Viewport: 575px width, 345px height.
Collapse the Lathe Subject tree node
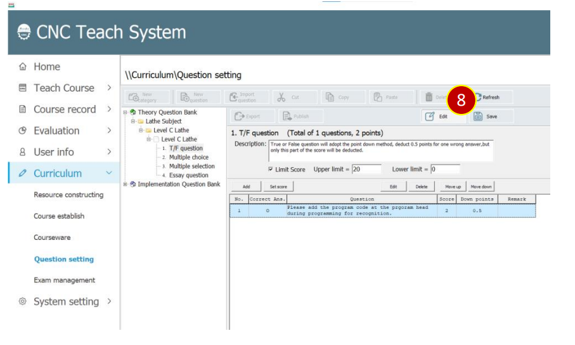coord(132,122)
